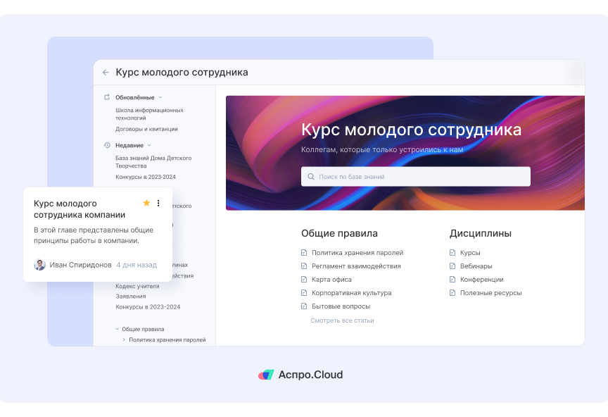The height and width of the screenshot is (417, 608).
Task: Click the back arrow next to the course title
Action: [106, 72]
